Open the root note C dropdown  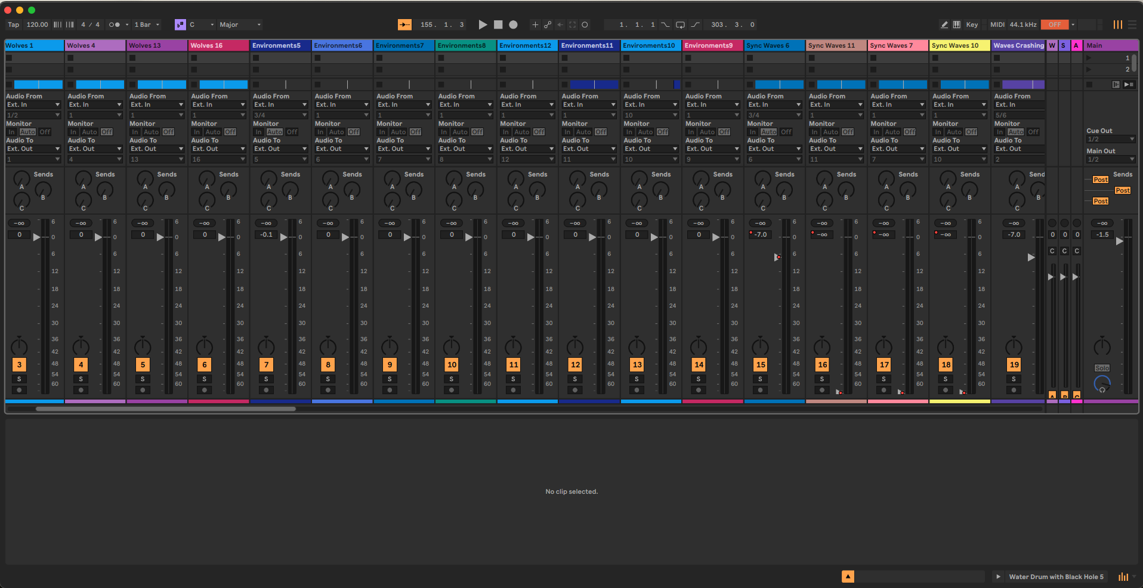pos(202,24)
